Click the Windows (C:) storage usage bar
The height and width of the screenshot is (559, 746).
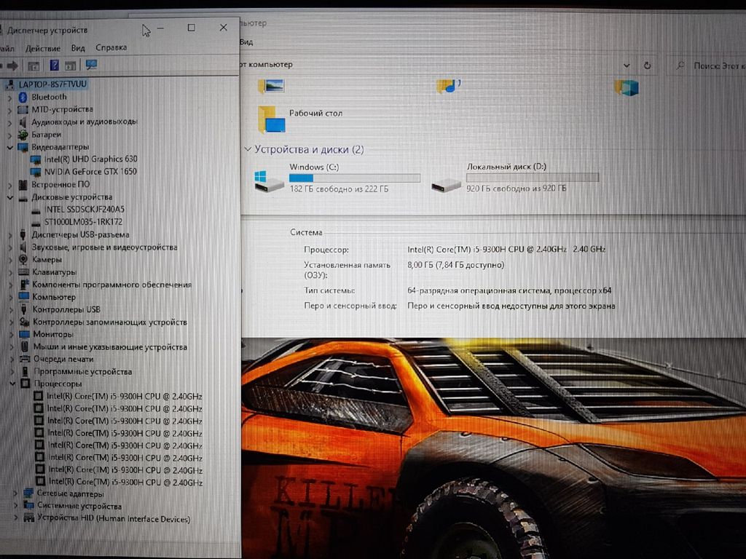point(355,178)
